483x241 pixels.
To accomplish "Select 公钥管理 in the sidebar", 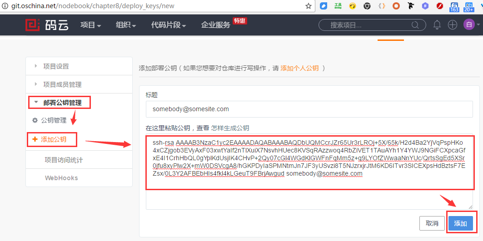I will click(x=54, y=120).
